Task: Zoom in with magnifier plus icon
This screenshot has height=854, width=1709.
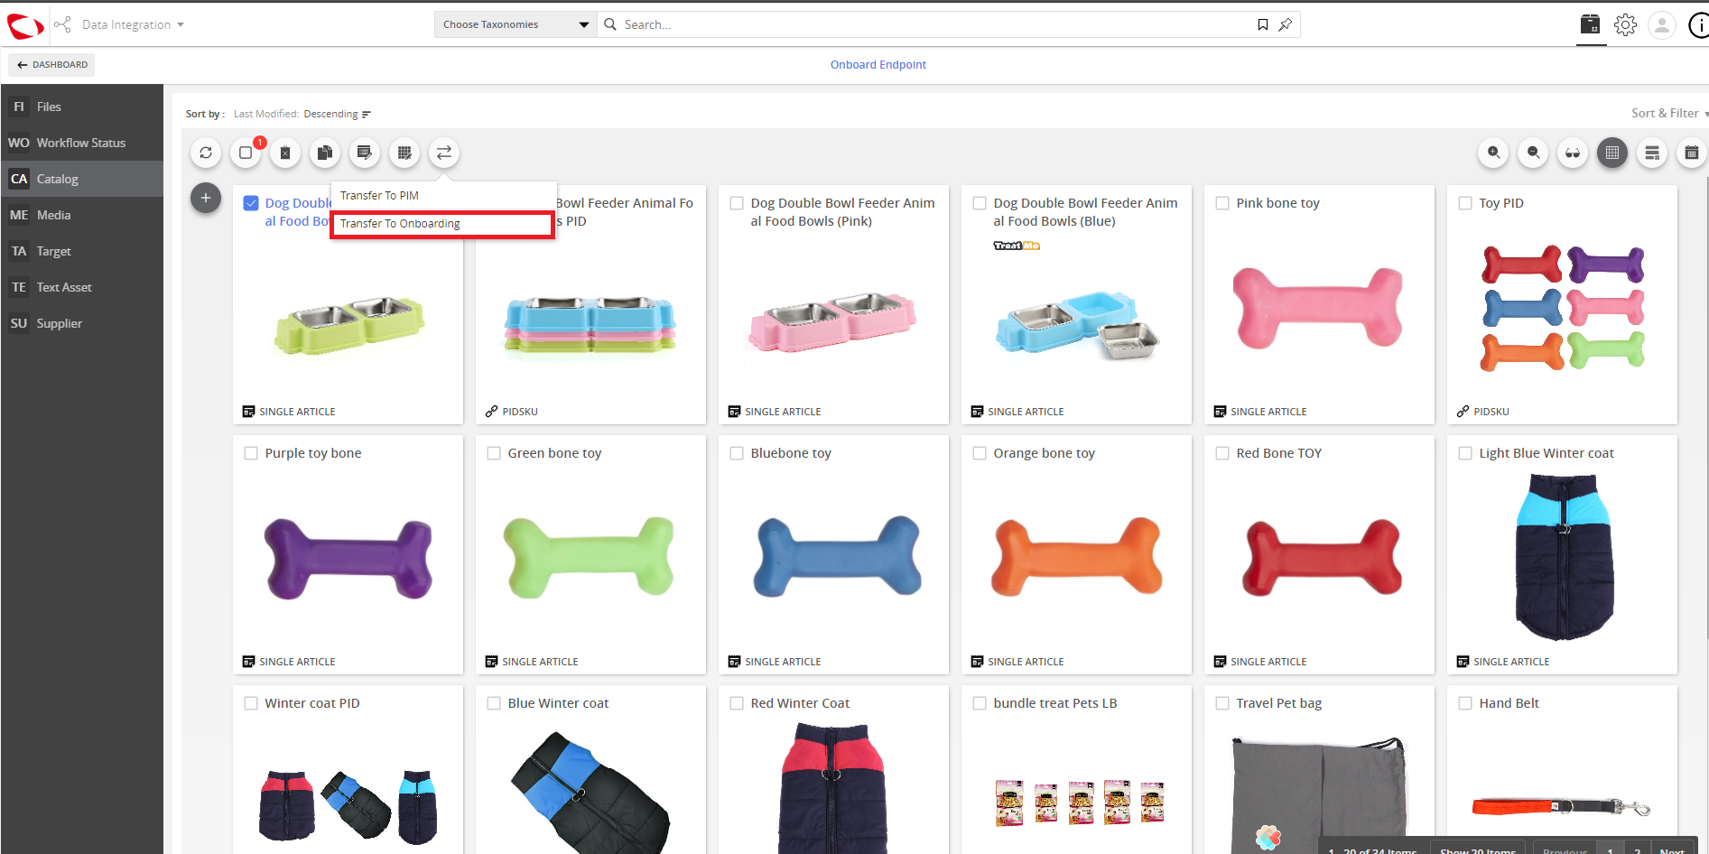Action: coord(1493,153)
